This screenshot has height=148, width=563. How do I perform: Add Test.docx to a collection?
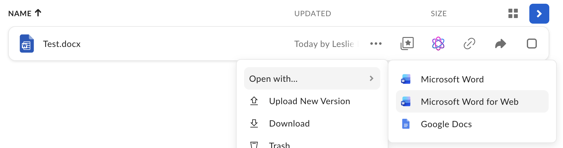coord(407,44)
